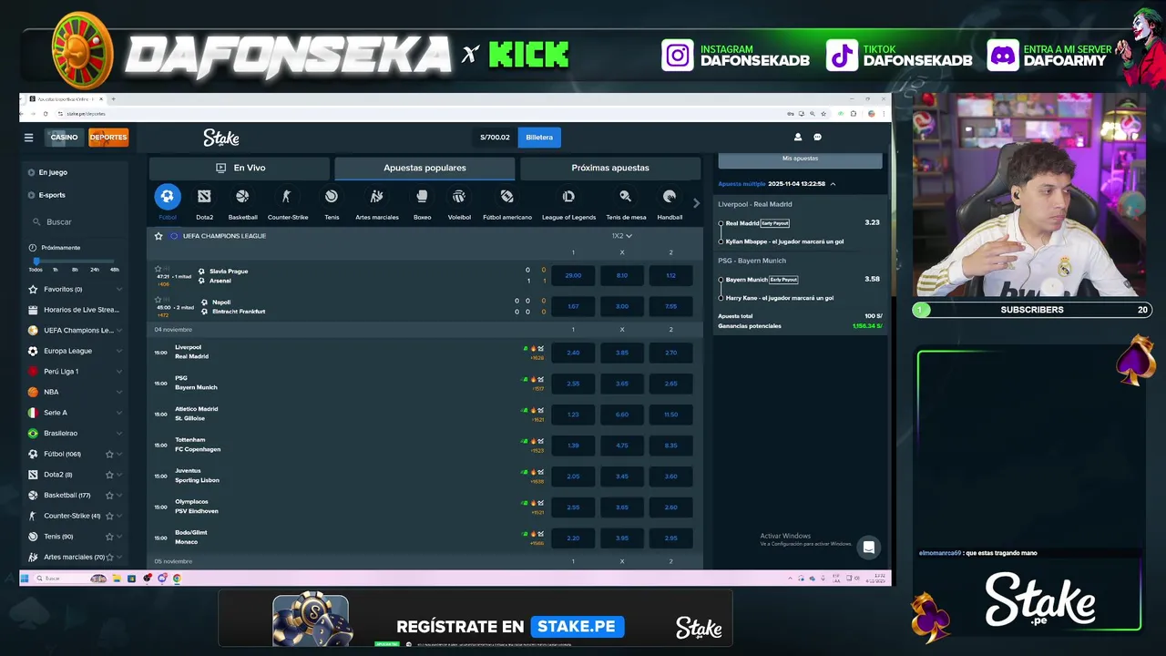
Task: Switch to the Próximas apuestas tab
Action: point(610,168)
